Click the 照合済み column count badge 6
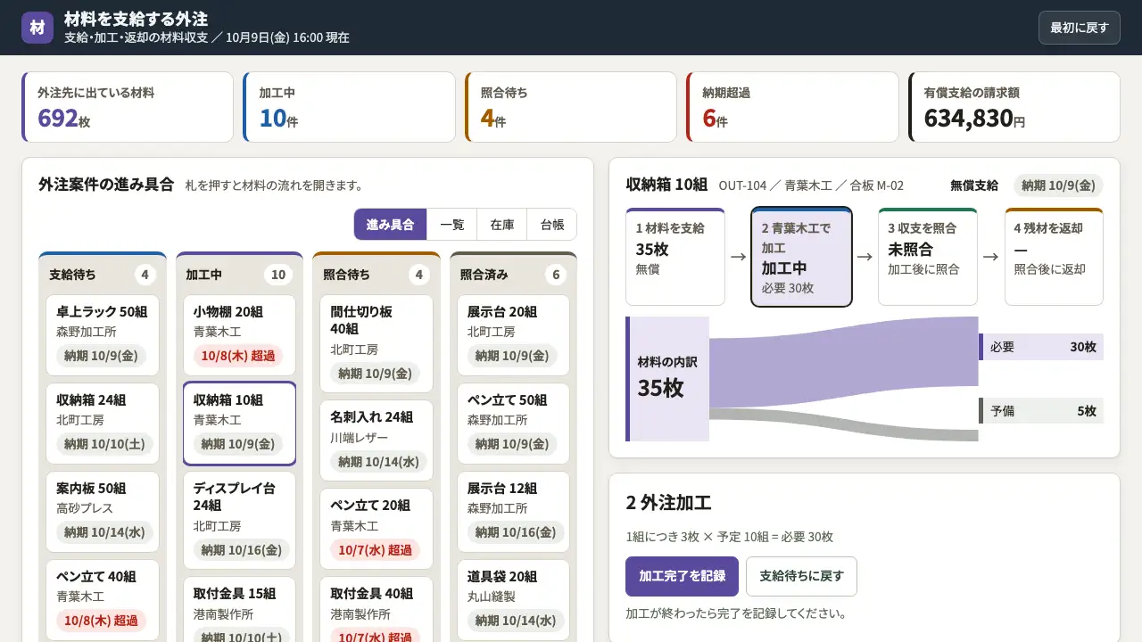 point(556,275)
